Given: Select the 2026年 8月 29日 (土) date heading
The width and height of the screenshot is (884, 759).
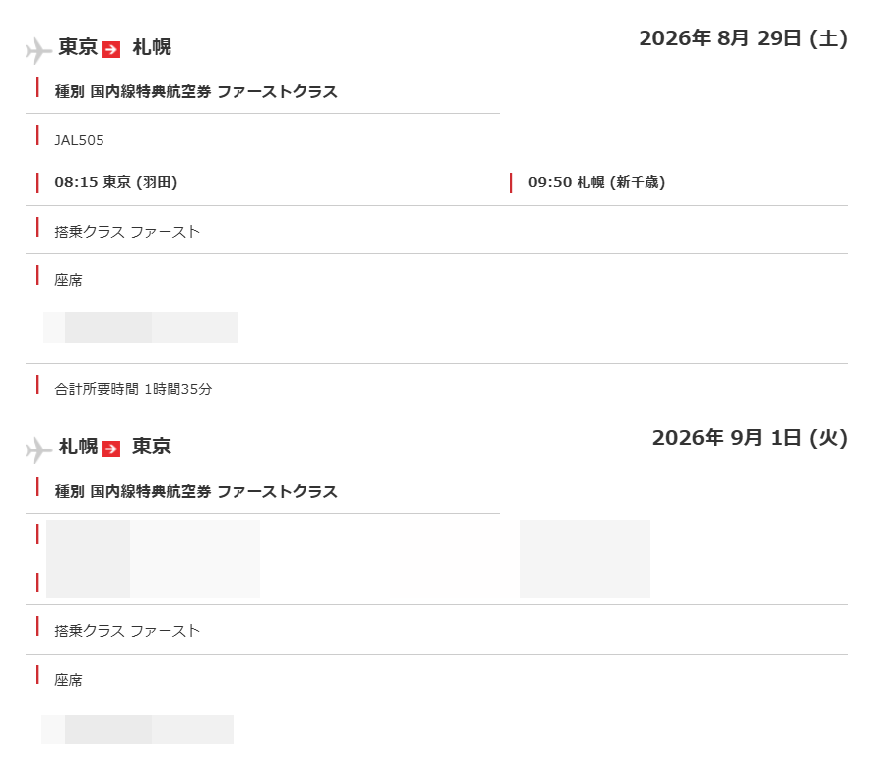Looking at the screenshot, I should click(743, 38).
